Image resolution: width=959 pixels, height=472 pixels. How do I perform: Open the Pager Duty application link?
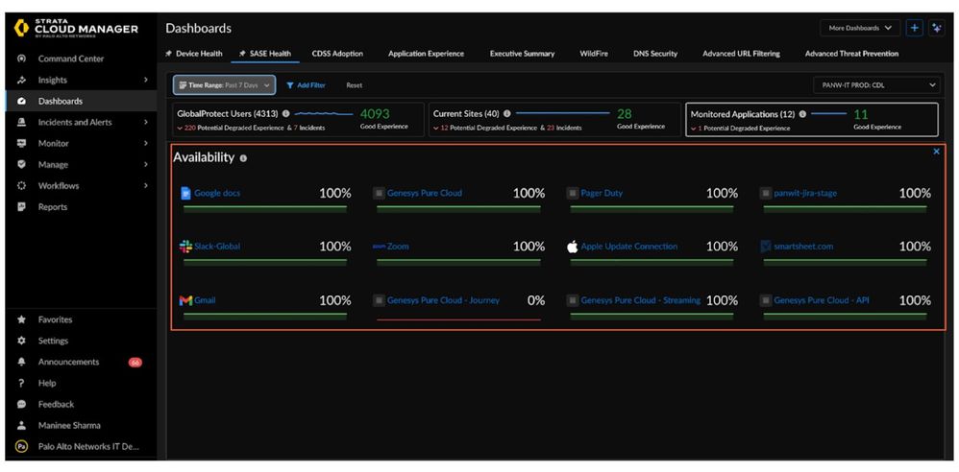(x=602, y=193)
